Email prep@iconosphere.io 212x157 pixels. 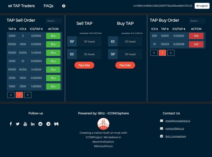(178, 121)
